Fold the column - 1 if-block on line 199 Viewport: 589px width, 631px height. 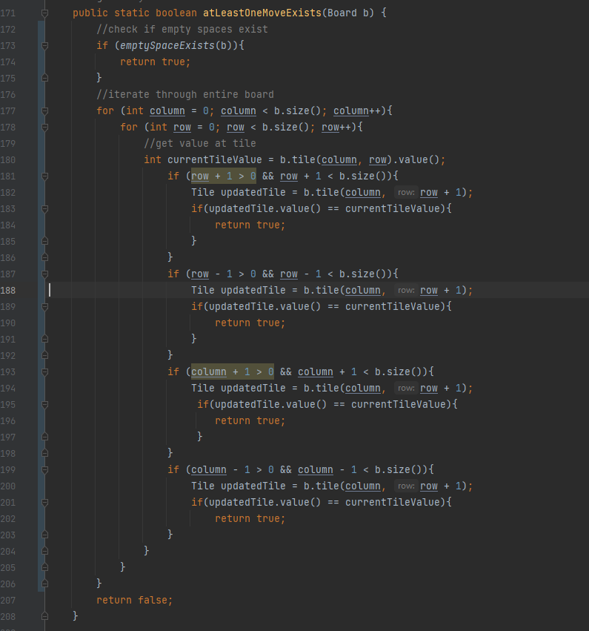point(45,470)
